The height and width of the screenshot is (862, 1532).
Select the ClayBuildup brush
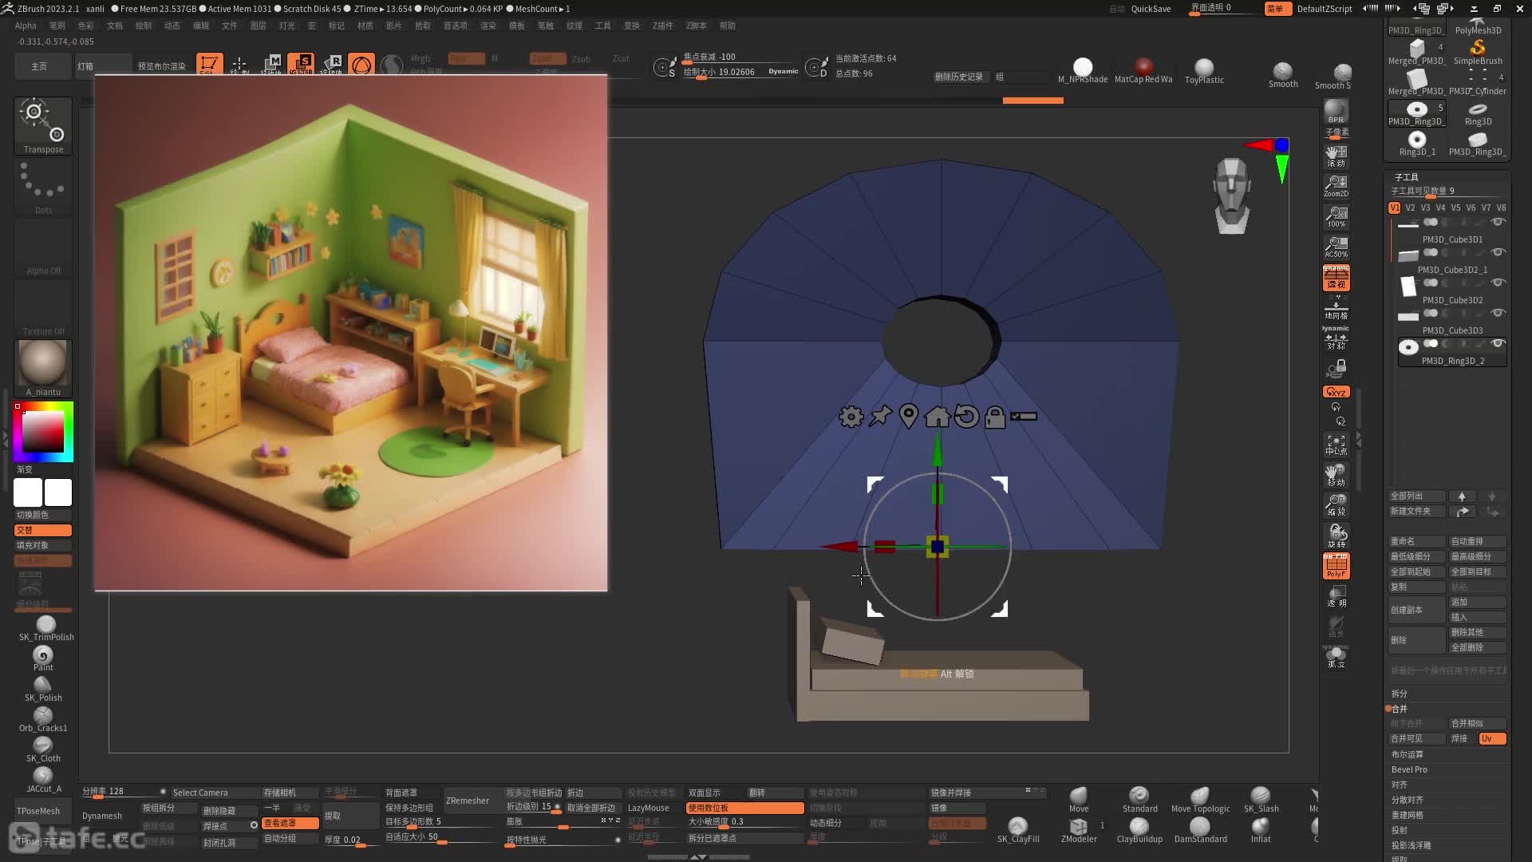point(1139,830)
